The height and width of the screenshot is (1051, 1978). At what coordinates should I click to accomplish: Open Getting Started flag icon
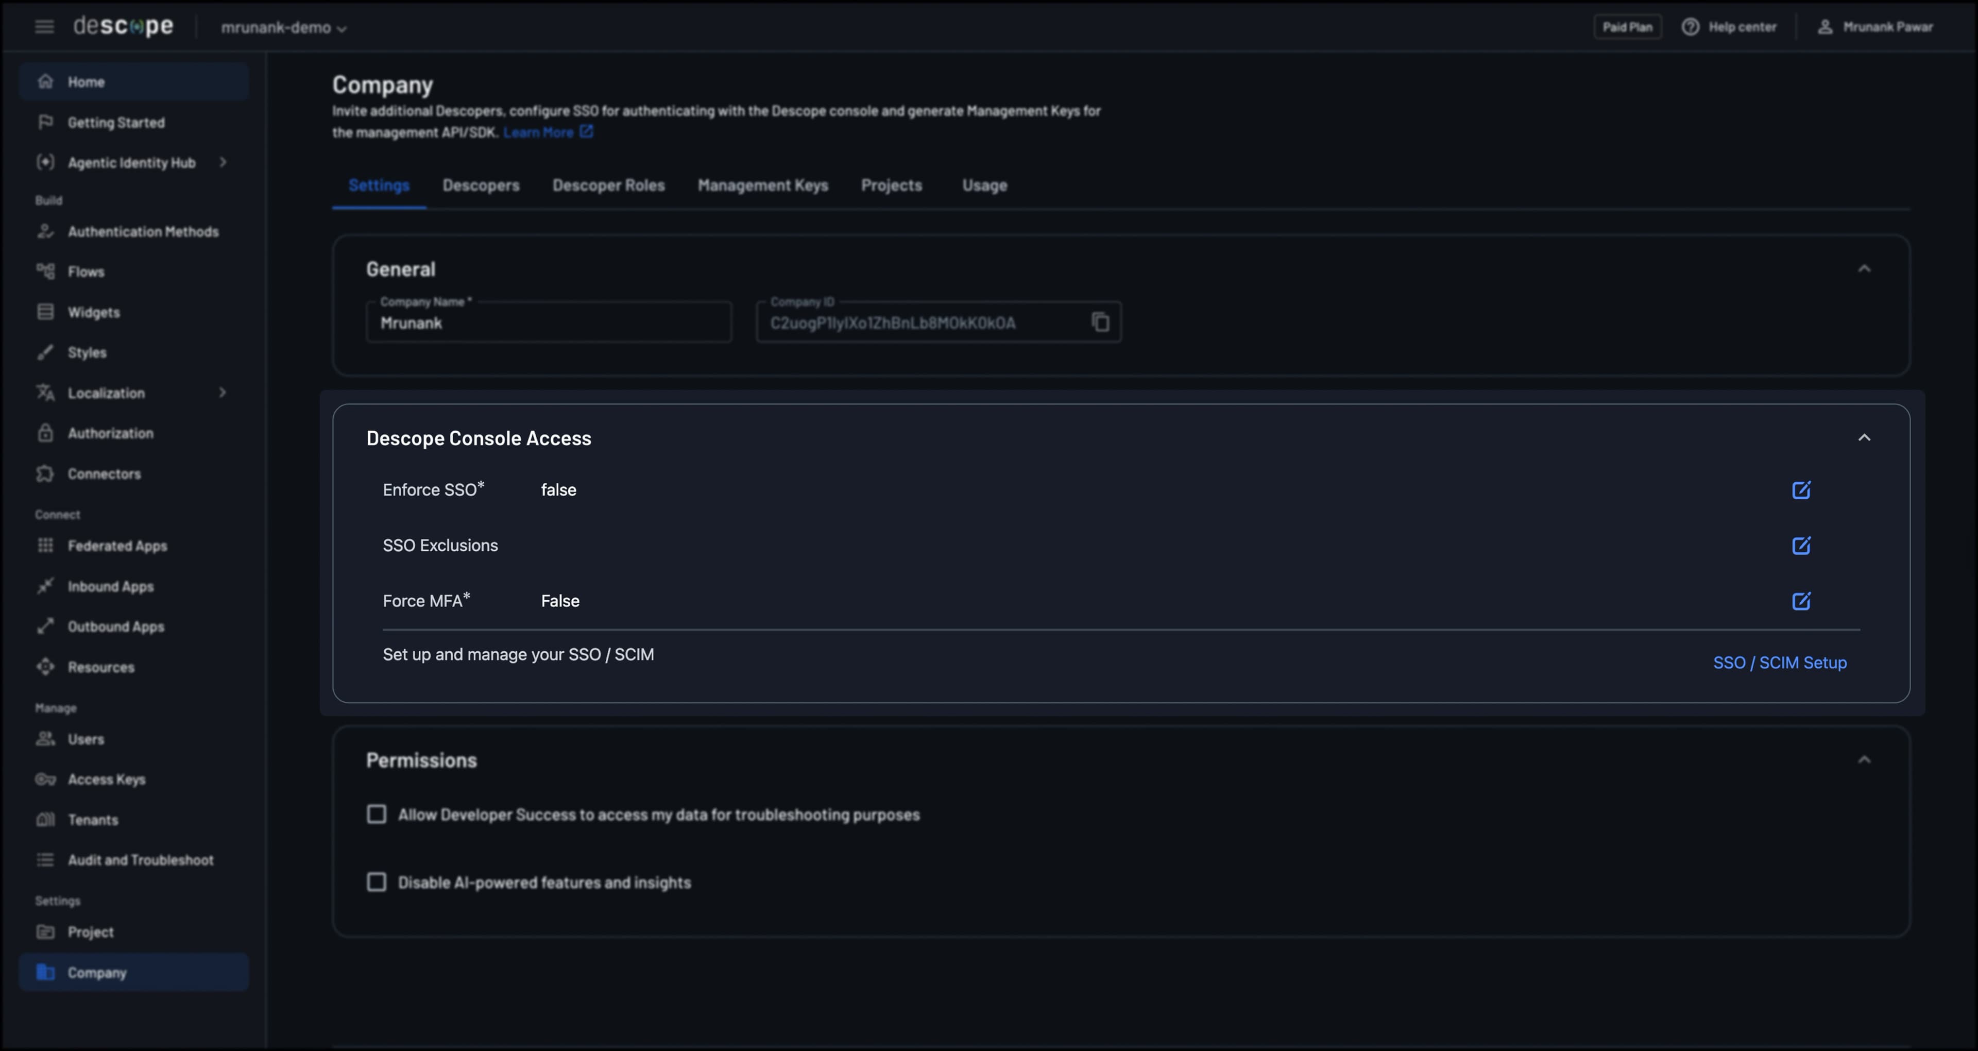point(45,122)
